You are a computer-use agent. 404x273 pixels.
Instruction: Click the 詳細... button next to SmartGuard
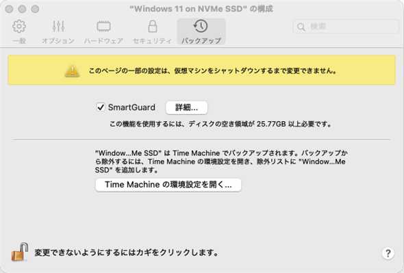pyautogui.click(x=186, y=107)
